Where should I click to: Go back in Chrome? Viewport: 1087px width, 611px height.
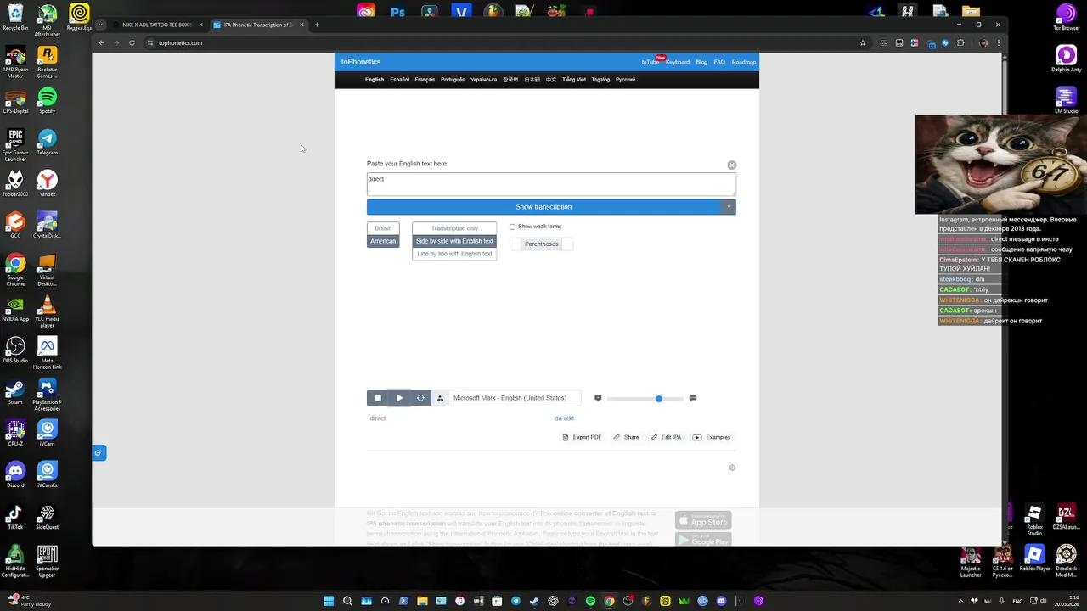pyautogui.click(x=101, y=42)
